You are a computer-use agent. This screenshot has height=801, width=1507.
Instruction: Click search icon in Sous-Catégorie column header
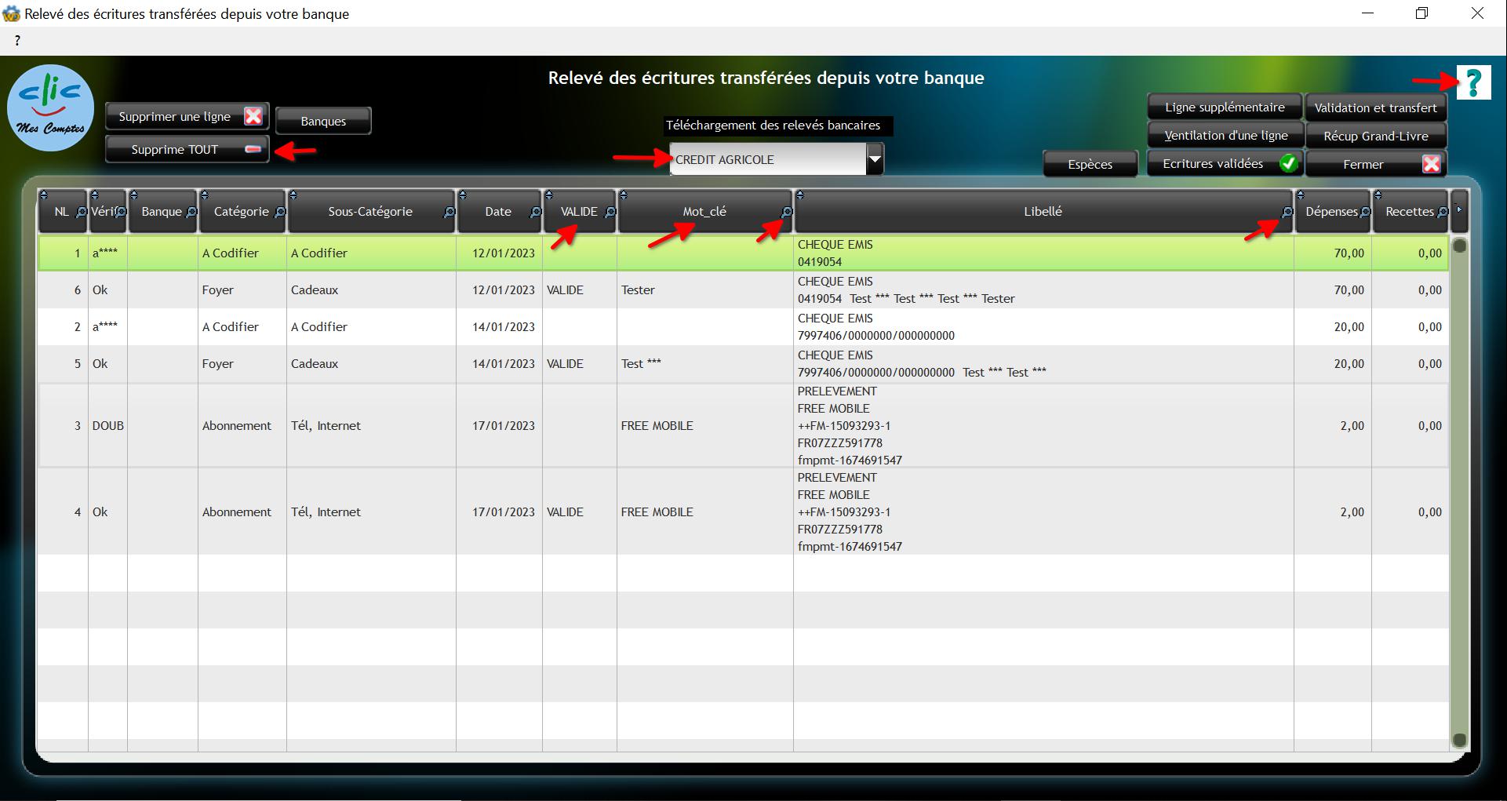449,213
